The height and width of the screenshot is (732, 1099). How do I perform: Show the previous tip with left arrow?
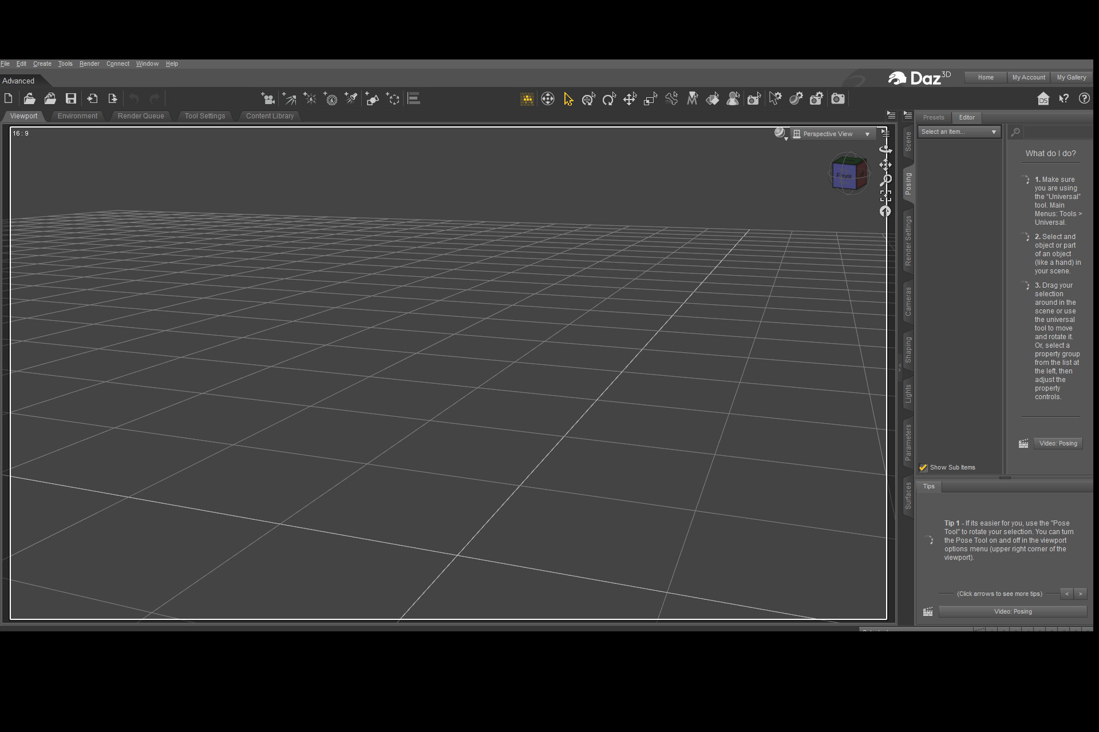pyautogui.click(x=1067, y=594)
